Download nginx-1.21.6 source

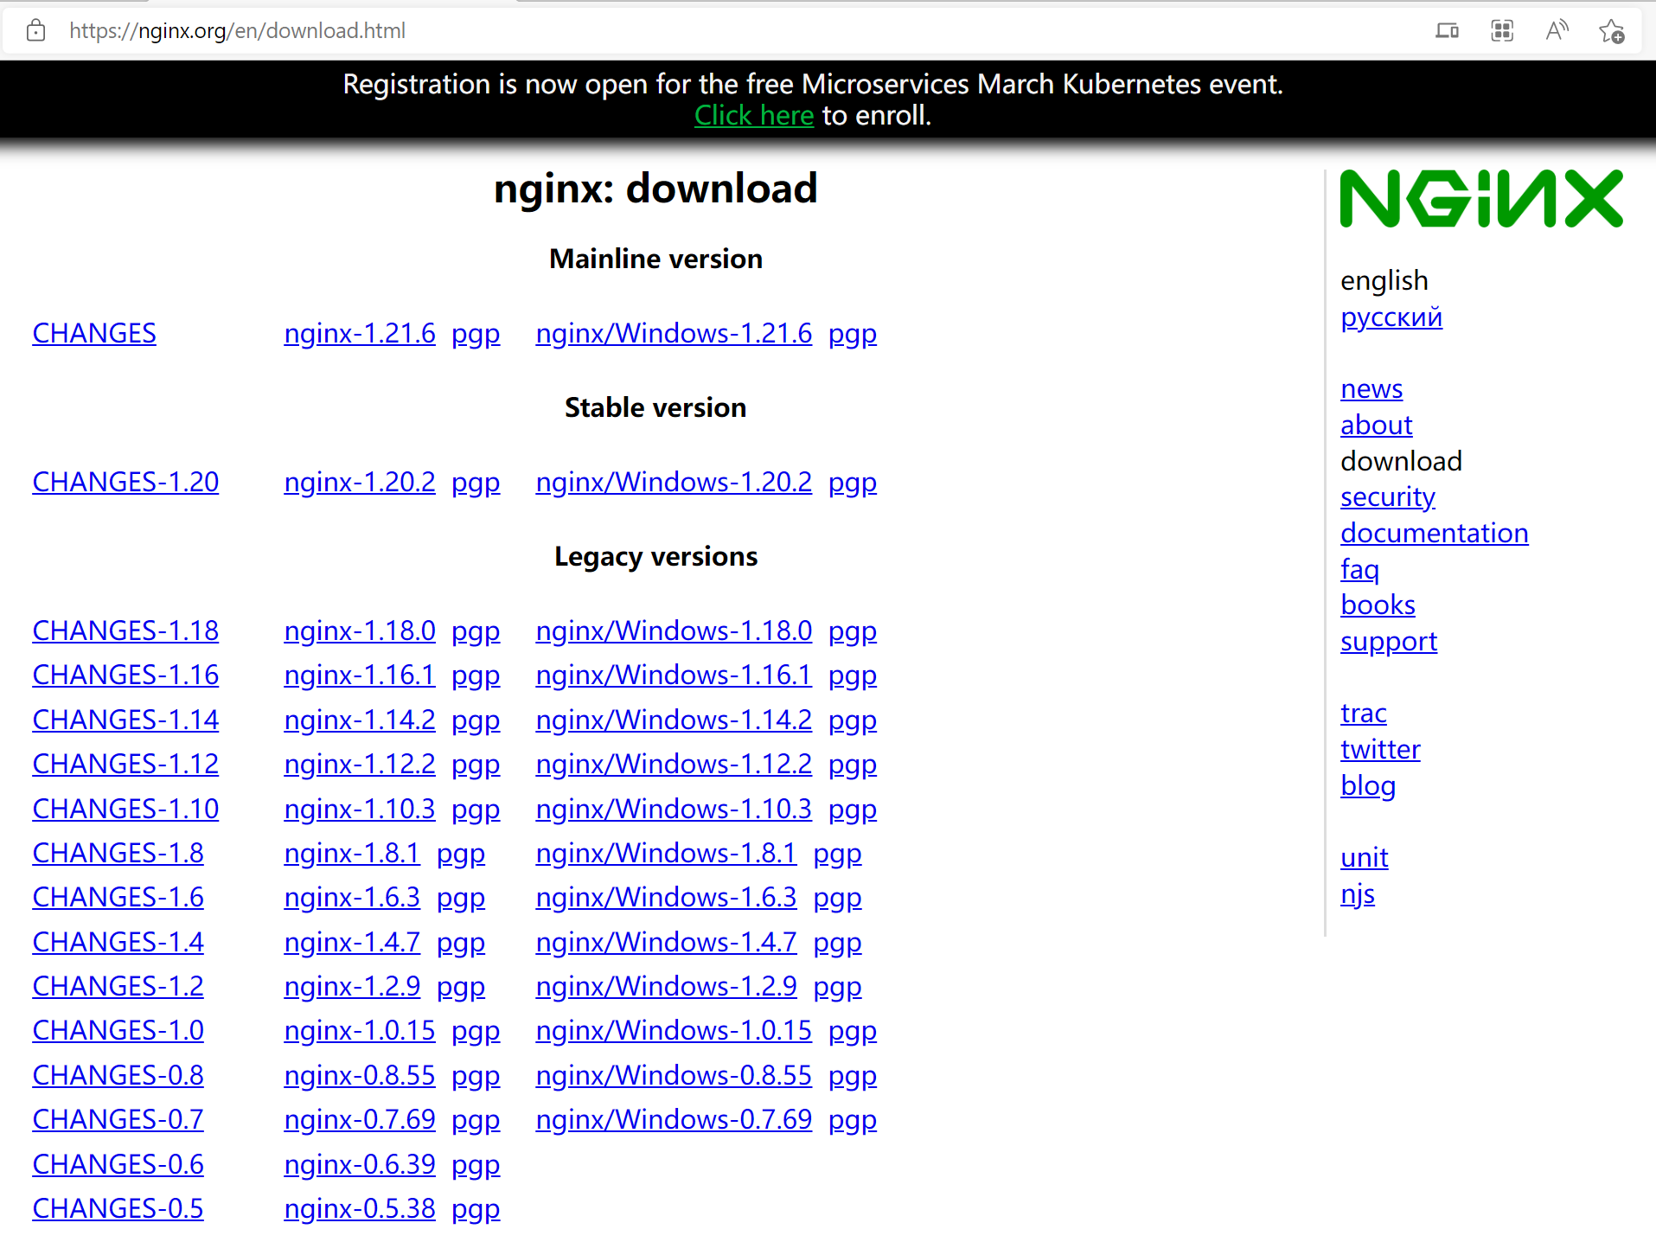[360, 333]
